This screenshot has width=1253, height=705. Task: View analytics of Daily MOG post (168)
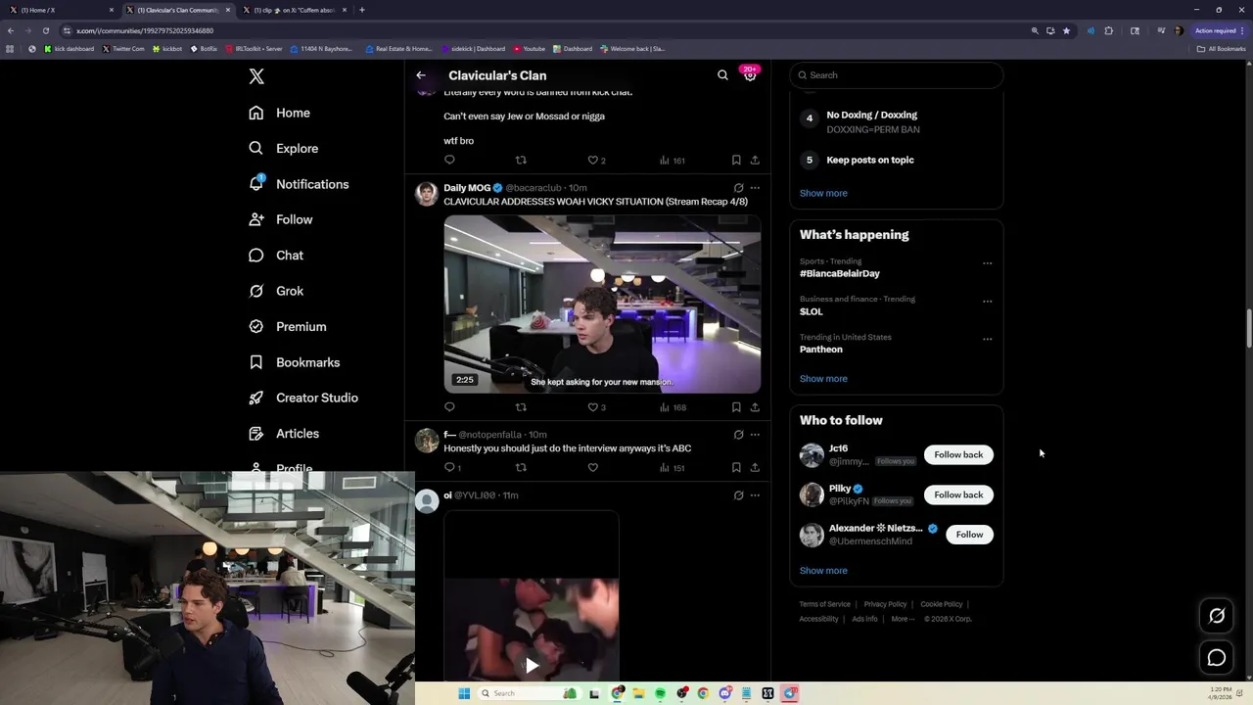(x=673, y=407)
